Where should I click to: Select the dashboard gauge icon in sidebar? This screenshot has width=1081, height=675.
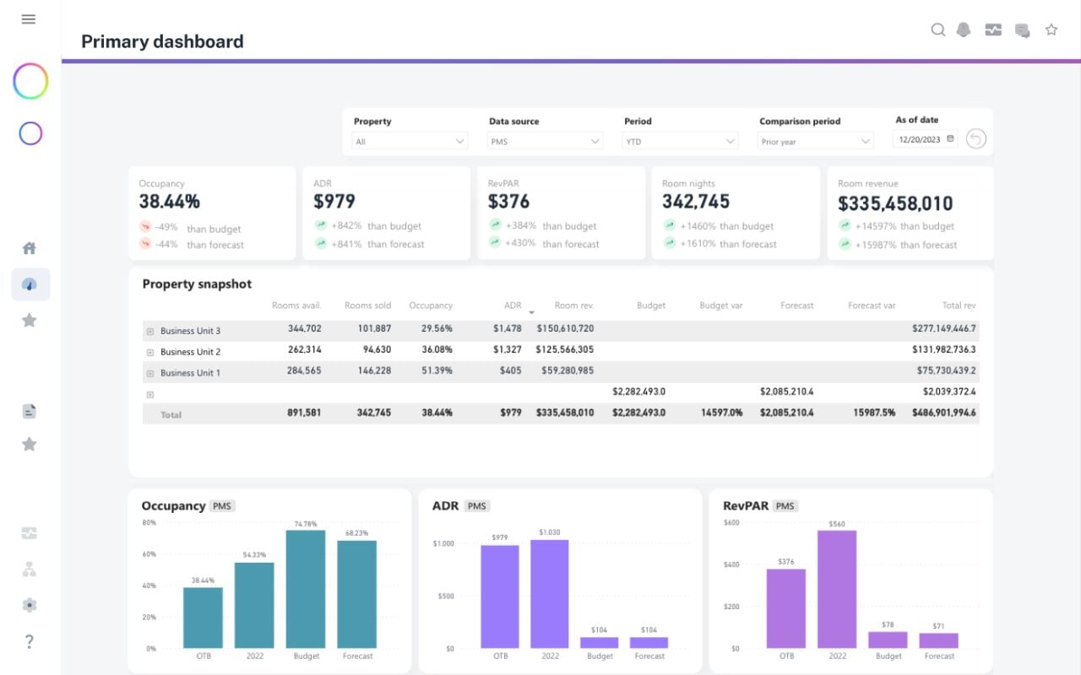click(30, 284)
